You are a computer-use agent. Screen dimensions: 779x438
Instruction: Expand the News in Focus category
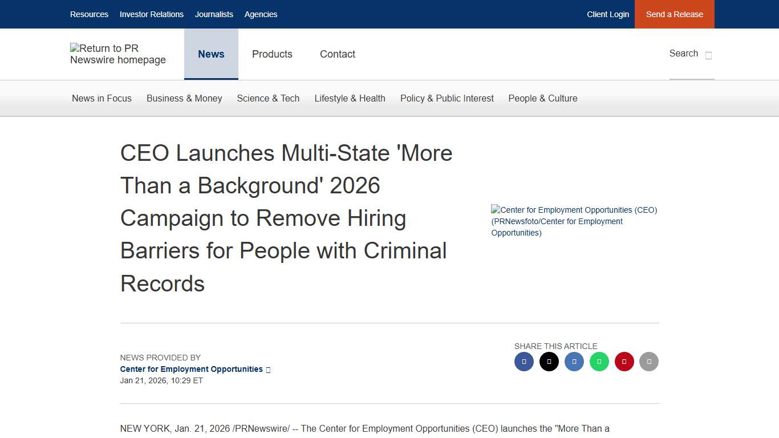pyautogui.click(x=102, y=98)
